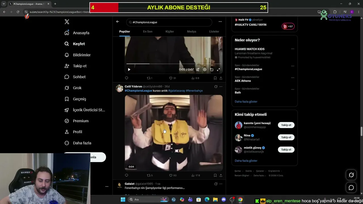Image resolution: width=363 pixels, height=204 pixels.
Task: Like the post with 51 likes
Action: [172, 78]
